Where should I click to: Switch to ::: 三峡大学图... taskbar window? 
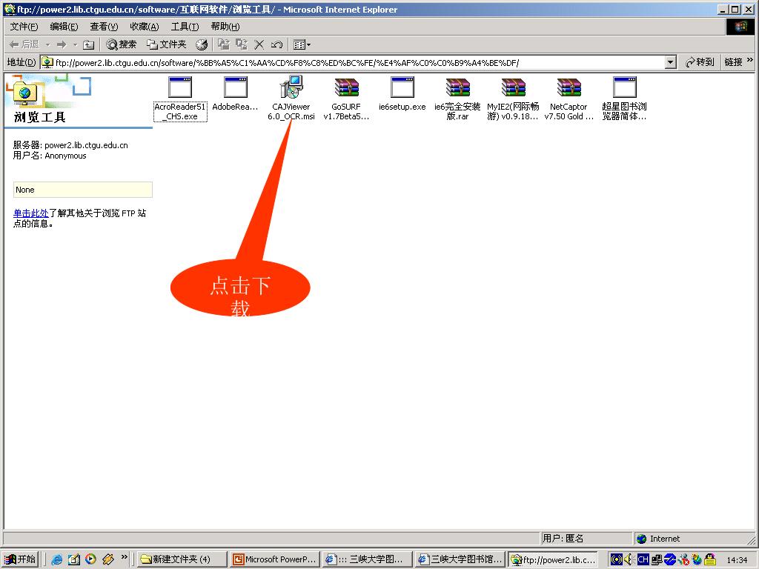(368, 559)
